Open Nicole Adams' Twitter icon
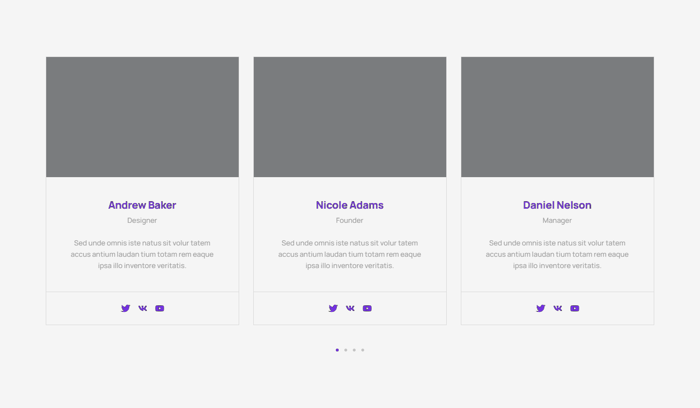This screenshot has width=700, height=408. pos(333,308)
